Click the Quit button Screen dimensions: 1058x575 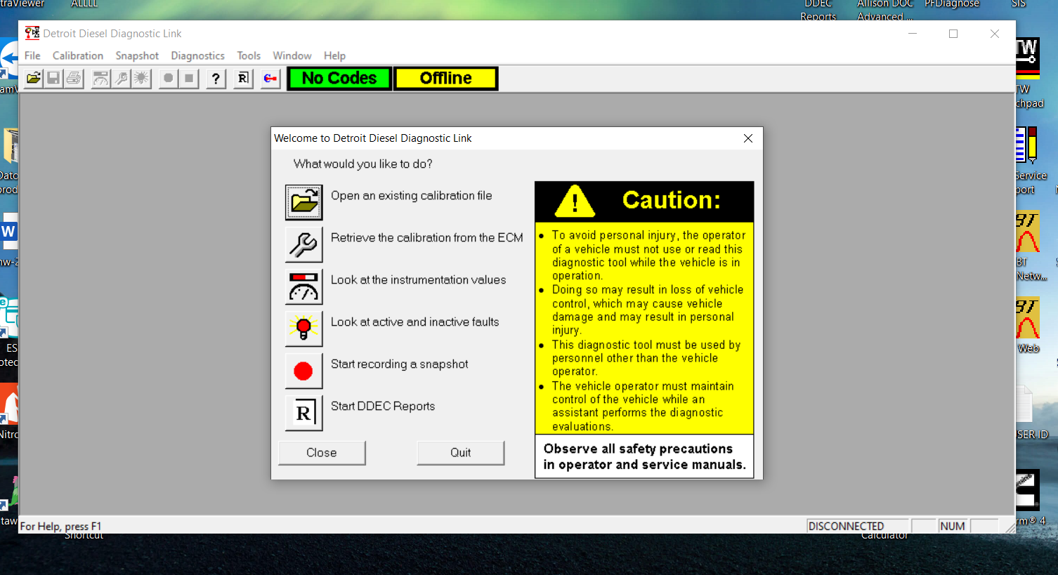coord(461,453)
